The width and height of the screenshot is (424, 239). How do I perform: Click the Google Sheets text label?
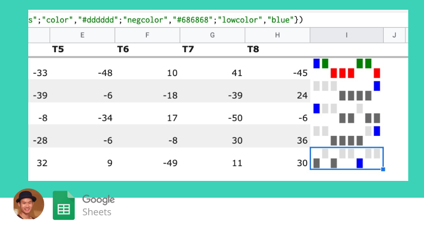click(x=98, y=205)
